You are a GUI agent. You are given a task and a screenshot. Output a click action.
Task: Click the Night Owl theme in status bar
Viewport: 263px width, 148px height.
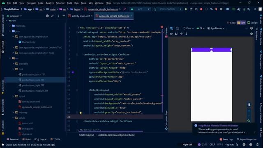187,144
